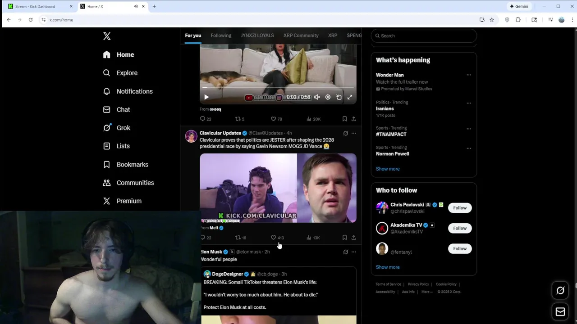This screenshot has height=324, width=577.
Task: Switch to JYNXZI LOYALS tab
Action: coord(257,36)
